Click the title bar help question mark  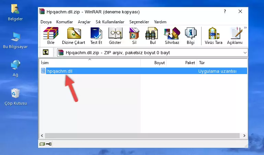pos(225,11)
